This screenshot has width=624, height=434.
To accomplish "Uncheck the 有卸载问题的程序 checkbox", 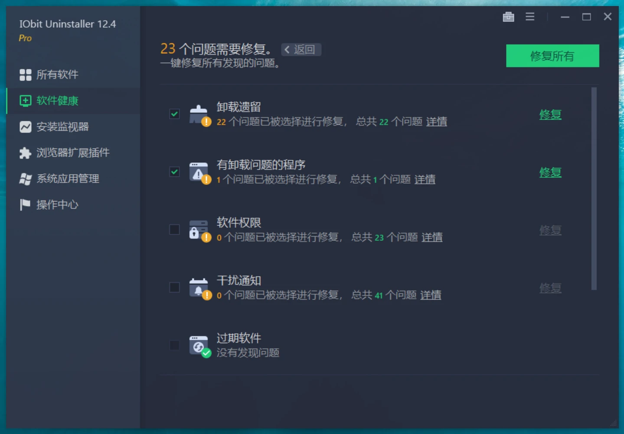I will (174, 172).
